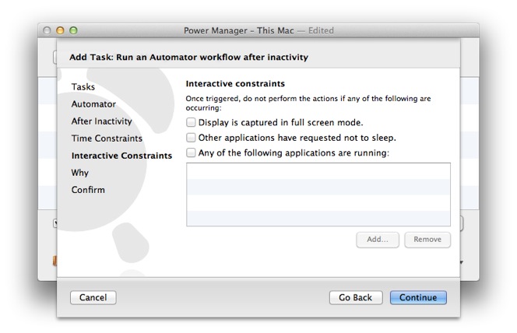Tick 'Any of the following applications are running'
This screenshot has width=517, height=333.
[191, 152]
